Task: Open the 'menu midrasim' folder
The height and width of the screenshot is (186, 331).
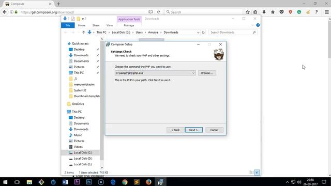Action: pos(84,84)
